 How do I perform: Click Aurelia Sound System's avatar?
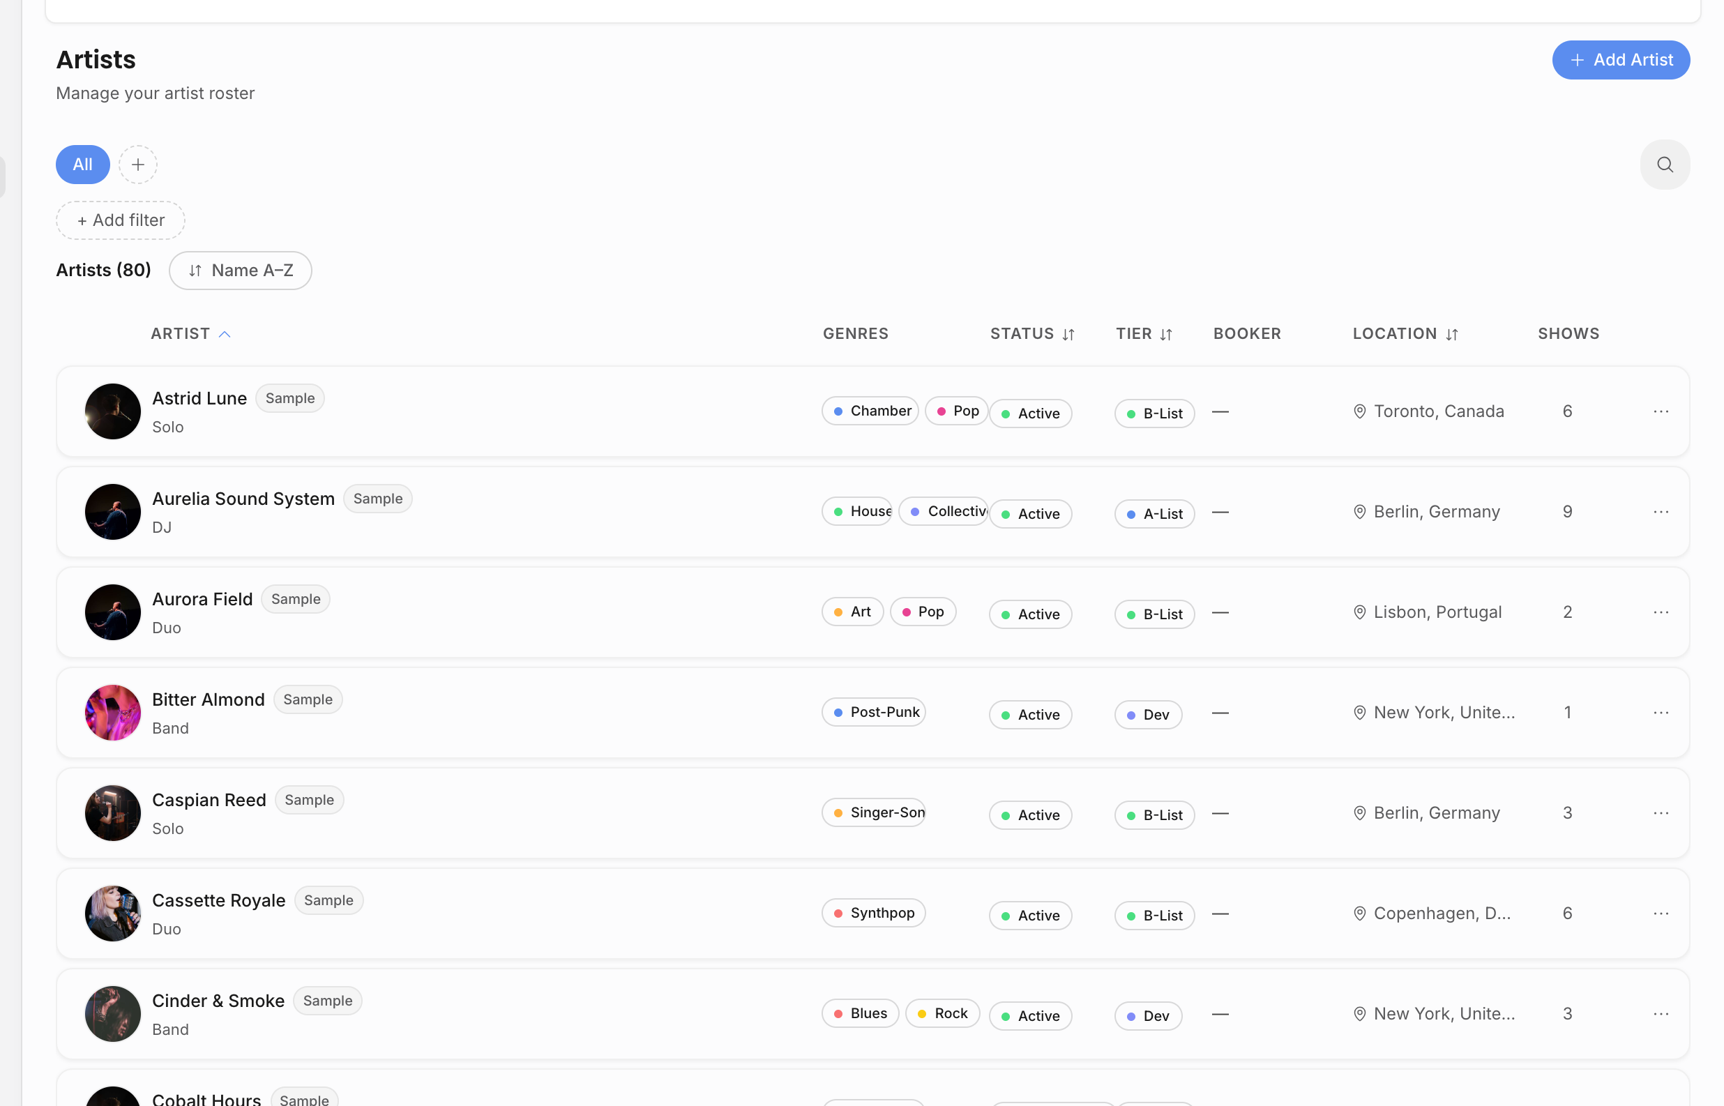tap(113, 512)
